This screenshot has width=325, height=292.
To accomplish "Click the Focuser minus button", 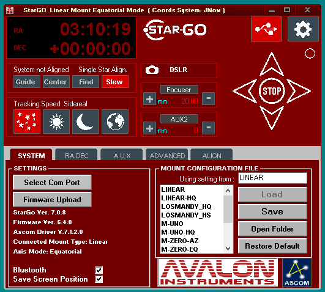I will 209,98.
